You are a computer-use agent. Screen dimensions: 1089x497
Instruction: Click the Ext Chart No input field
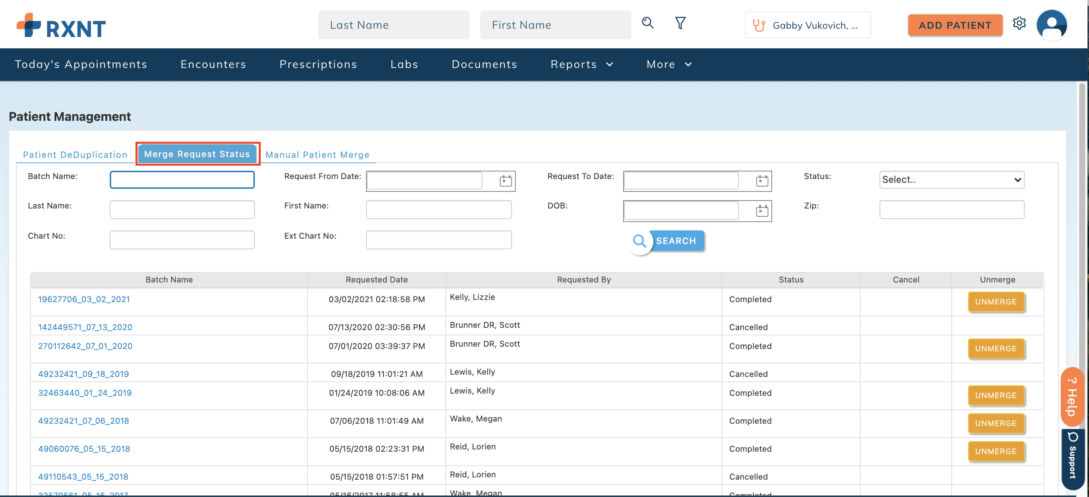438,239
